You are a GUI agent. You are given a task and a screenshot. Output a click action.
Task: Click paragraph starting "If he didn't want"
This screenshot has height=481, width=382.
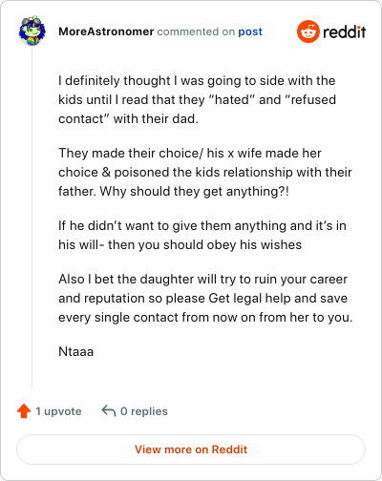[x=202, y=235]
